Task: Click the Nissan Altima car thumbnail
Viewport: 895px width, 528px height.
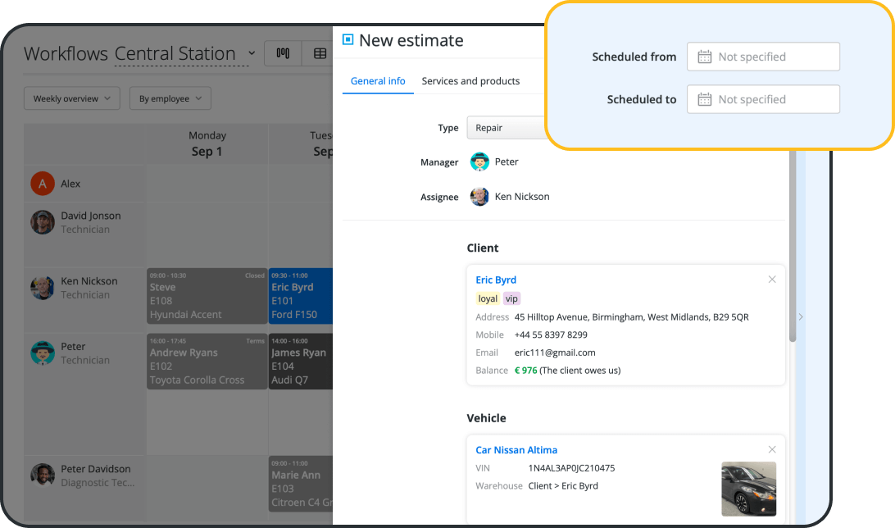Action: tap(748, 489)
